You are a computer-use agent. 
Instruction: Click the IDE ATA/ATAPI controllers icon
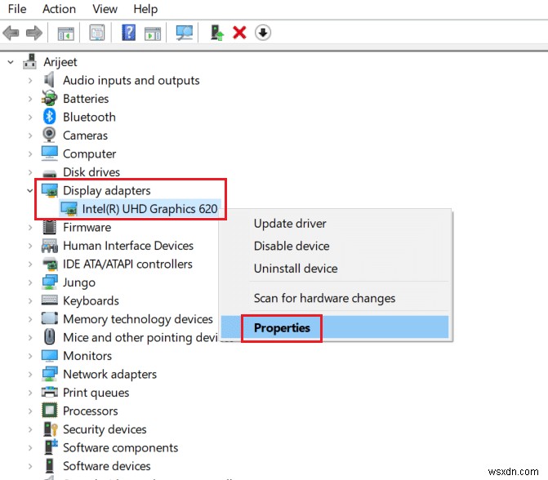click(x=50, y=264)
